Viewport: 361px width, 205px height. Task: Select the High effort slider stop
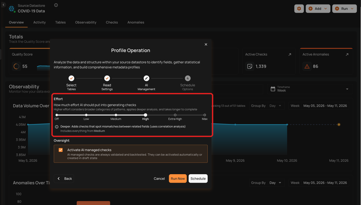click(x=145, y=115)
